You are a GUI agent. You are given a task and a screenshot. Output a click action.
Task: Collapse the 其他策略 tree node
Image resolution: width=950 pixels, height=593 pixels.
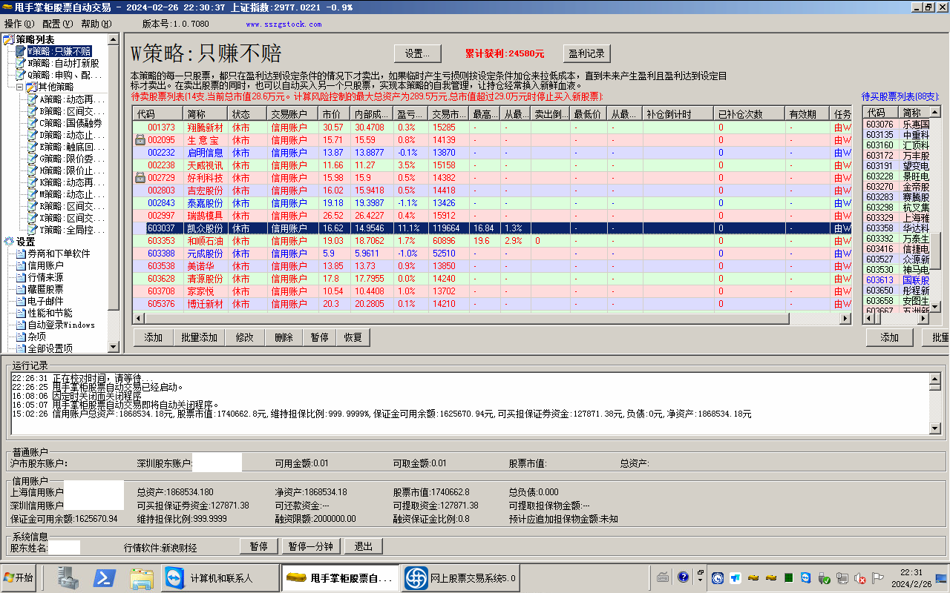[x=20, y=87]
